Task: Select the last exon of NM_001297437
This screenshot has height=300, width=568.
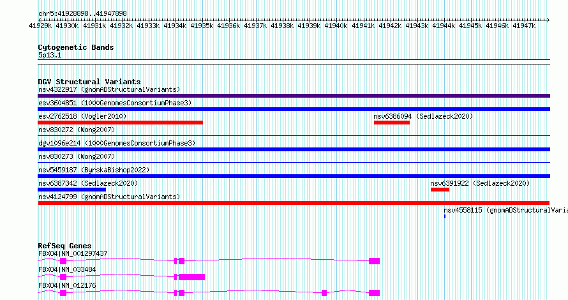Action: [374, 261]
